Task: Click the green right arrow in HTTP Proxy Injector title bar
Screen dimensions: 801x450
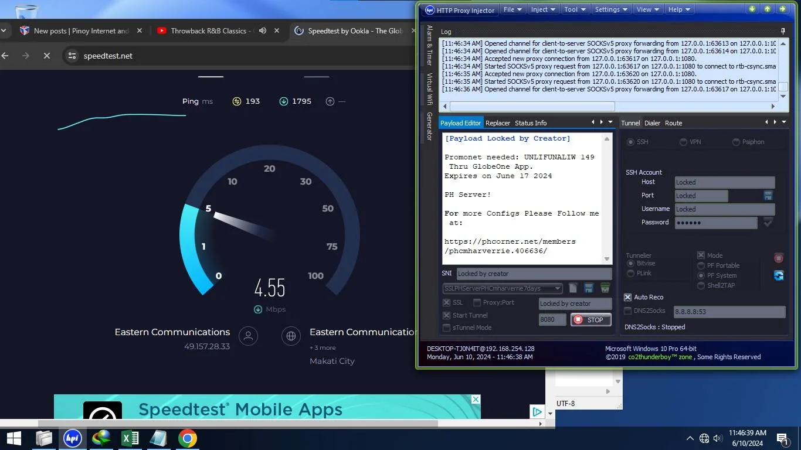Action: [x=782, y=9]
